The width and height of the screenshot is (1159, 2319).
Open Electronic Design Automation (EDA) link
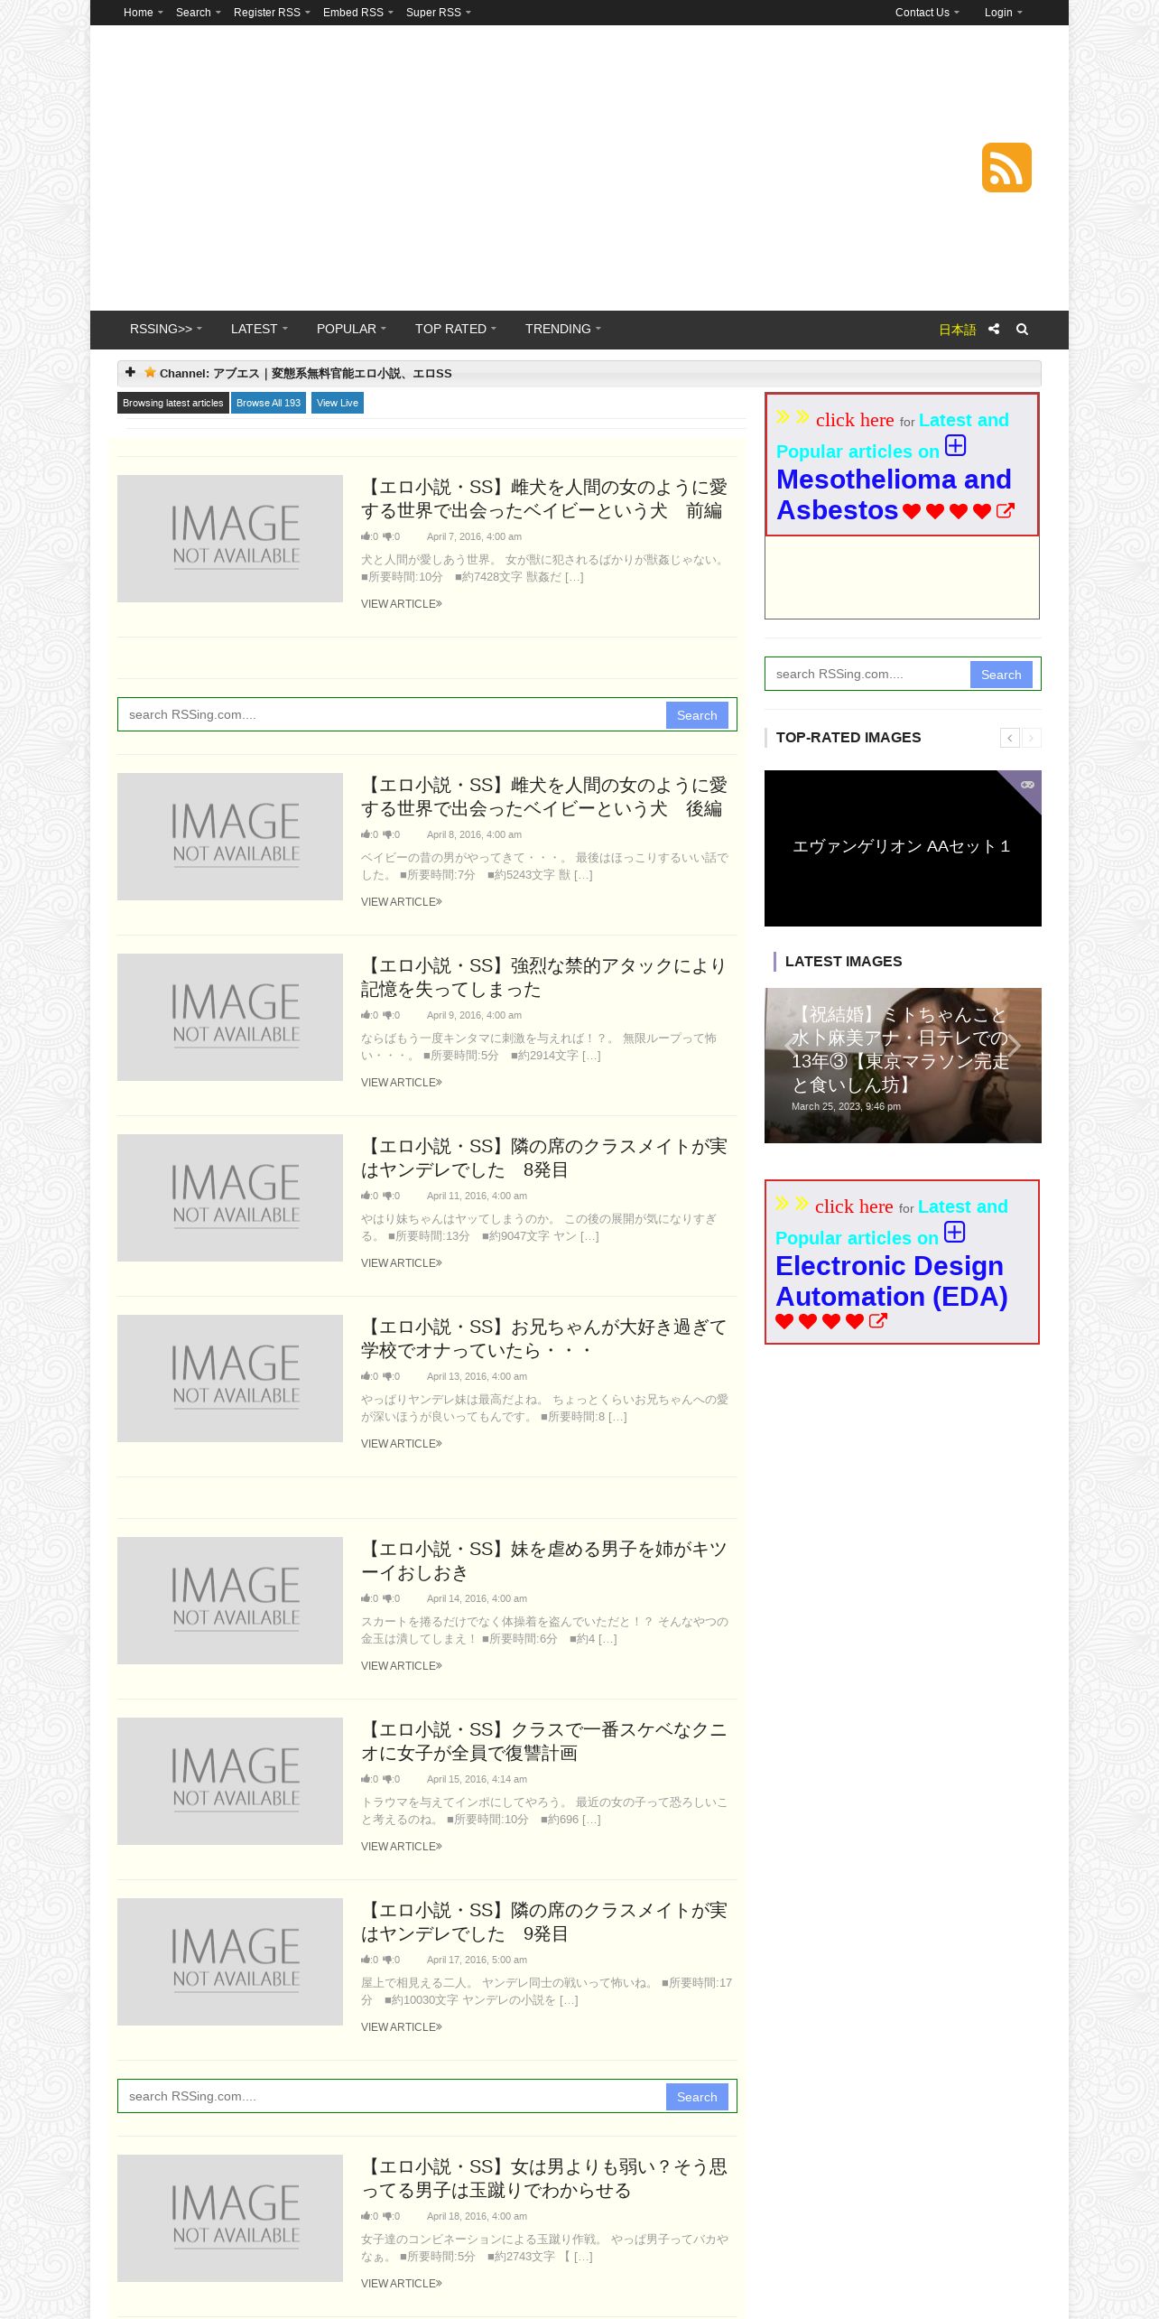891,1281
